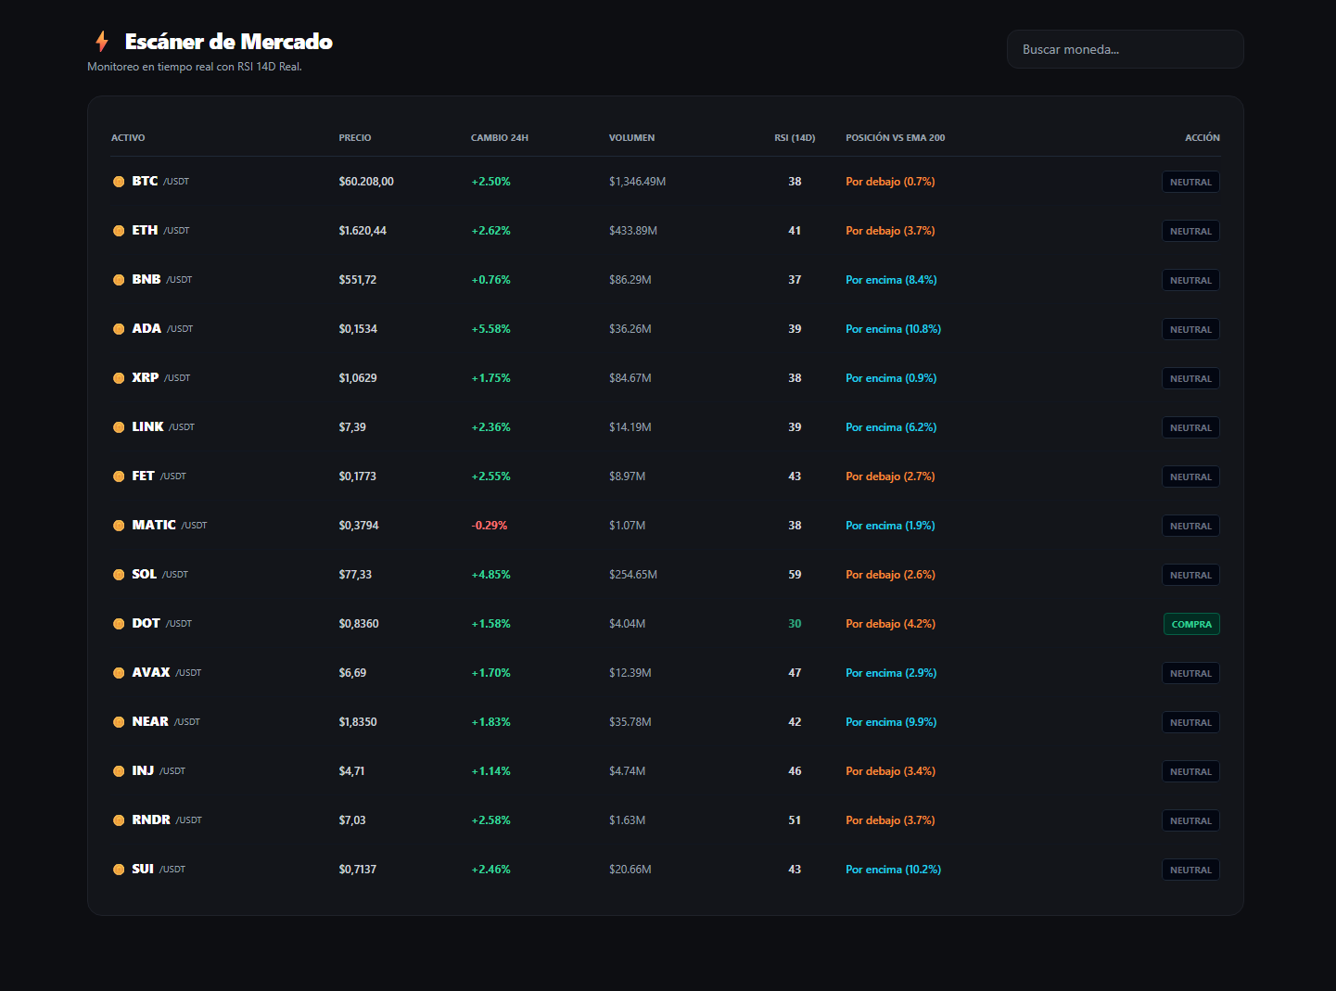Click the NEUTRAL badge in SUI row
Viewport: 1336px width, 991px height.
click(1190, 870)
